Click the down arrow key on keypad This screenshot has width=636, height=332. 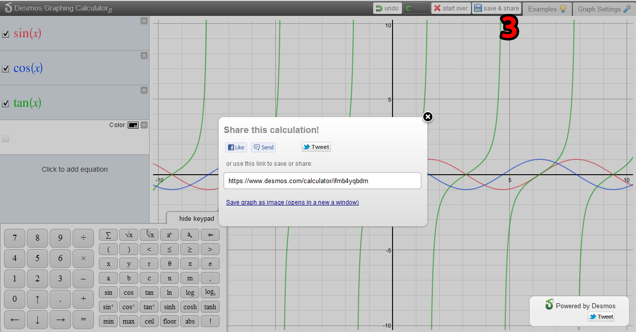coord(37,320)
